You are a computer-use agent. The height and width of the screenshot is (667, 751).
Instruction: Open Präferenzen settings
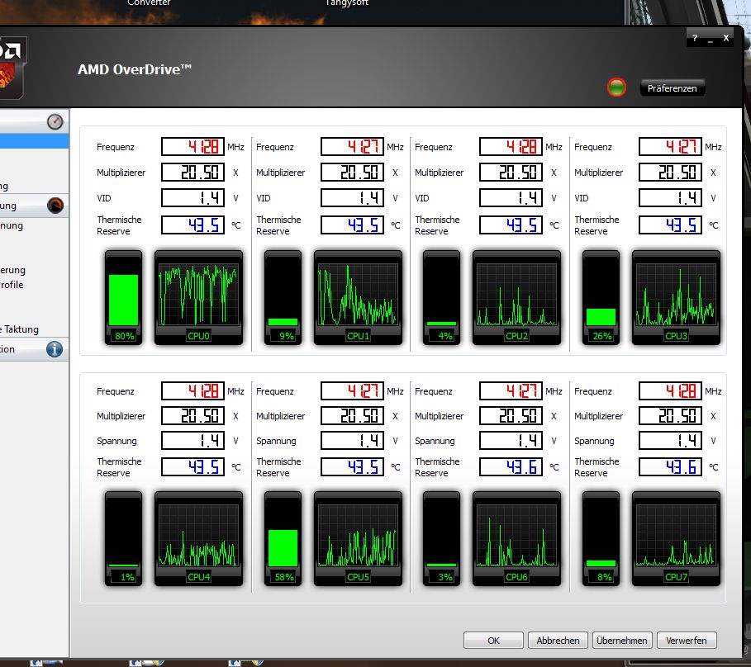[x=672, y=88]
